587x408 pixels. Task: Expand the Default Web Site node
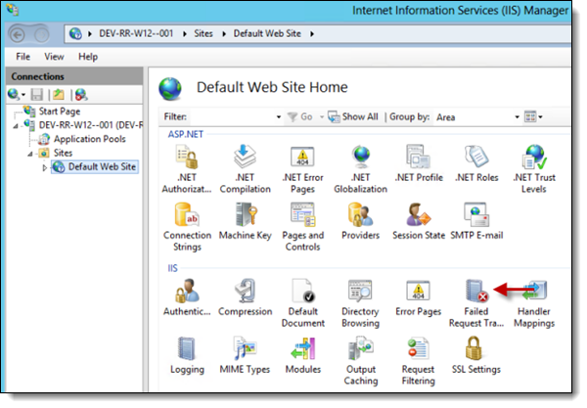click(44, 167)
